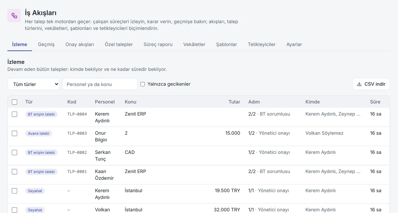The height and width of the screenshot is (213, 398).
Task: Click Zenit ERP in TLP-0001 row
Action: pos(135,171)
